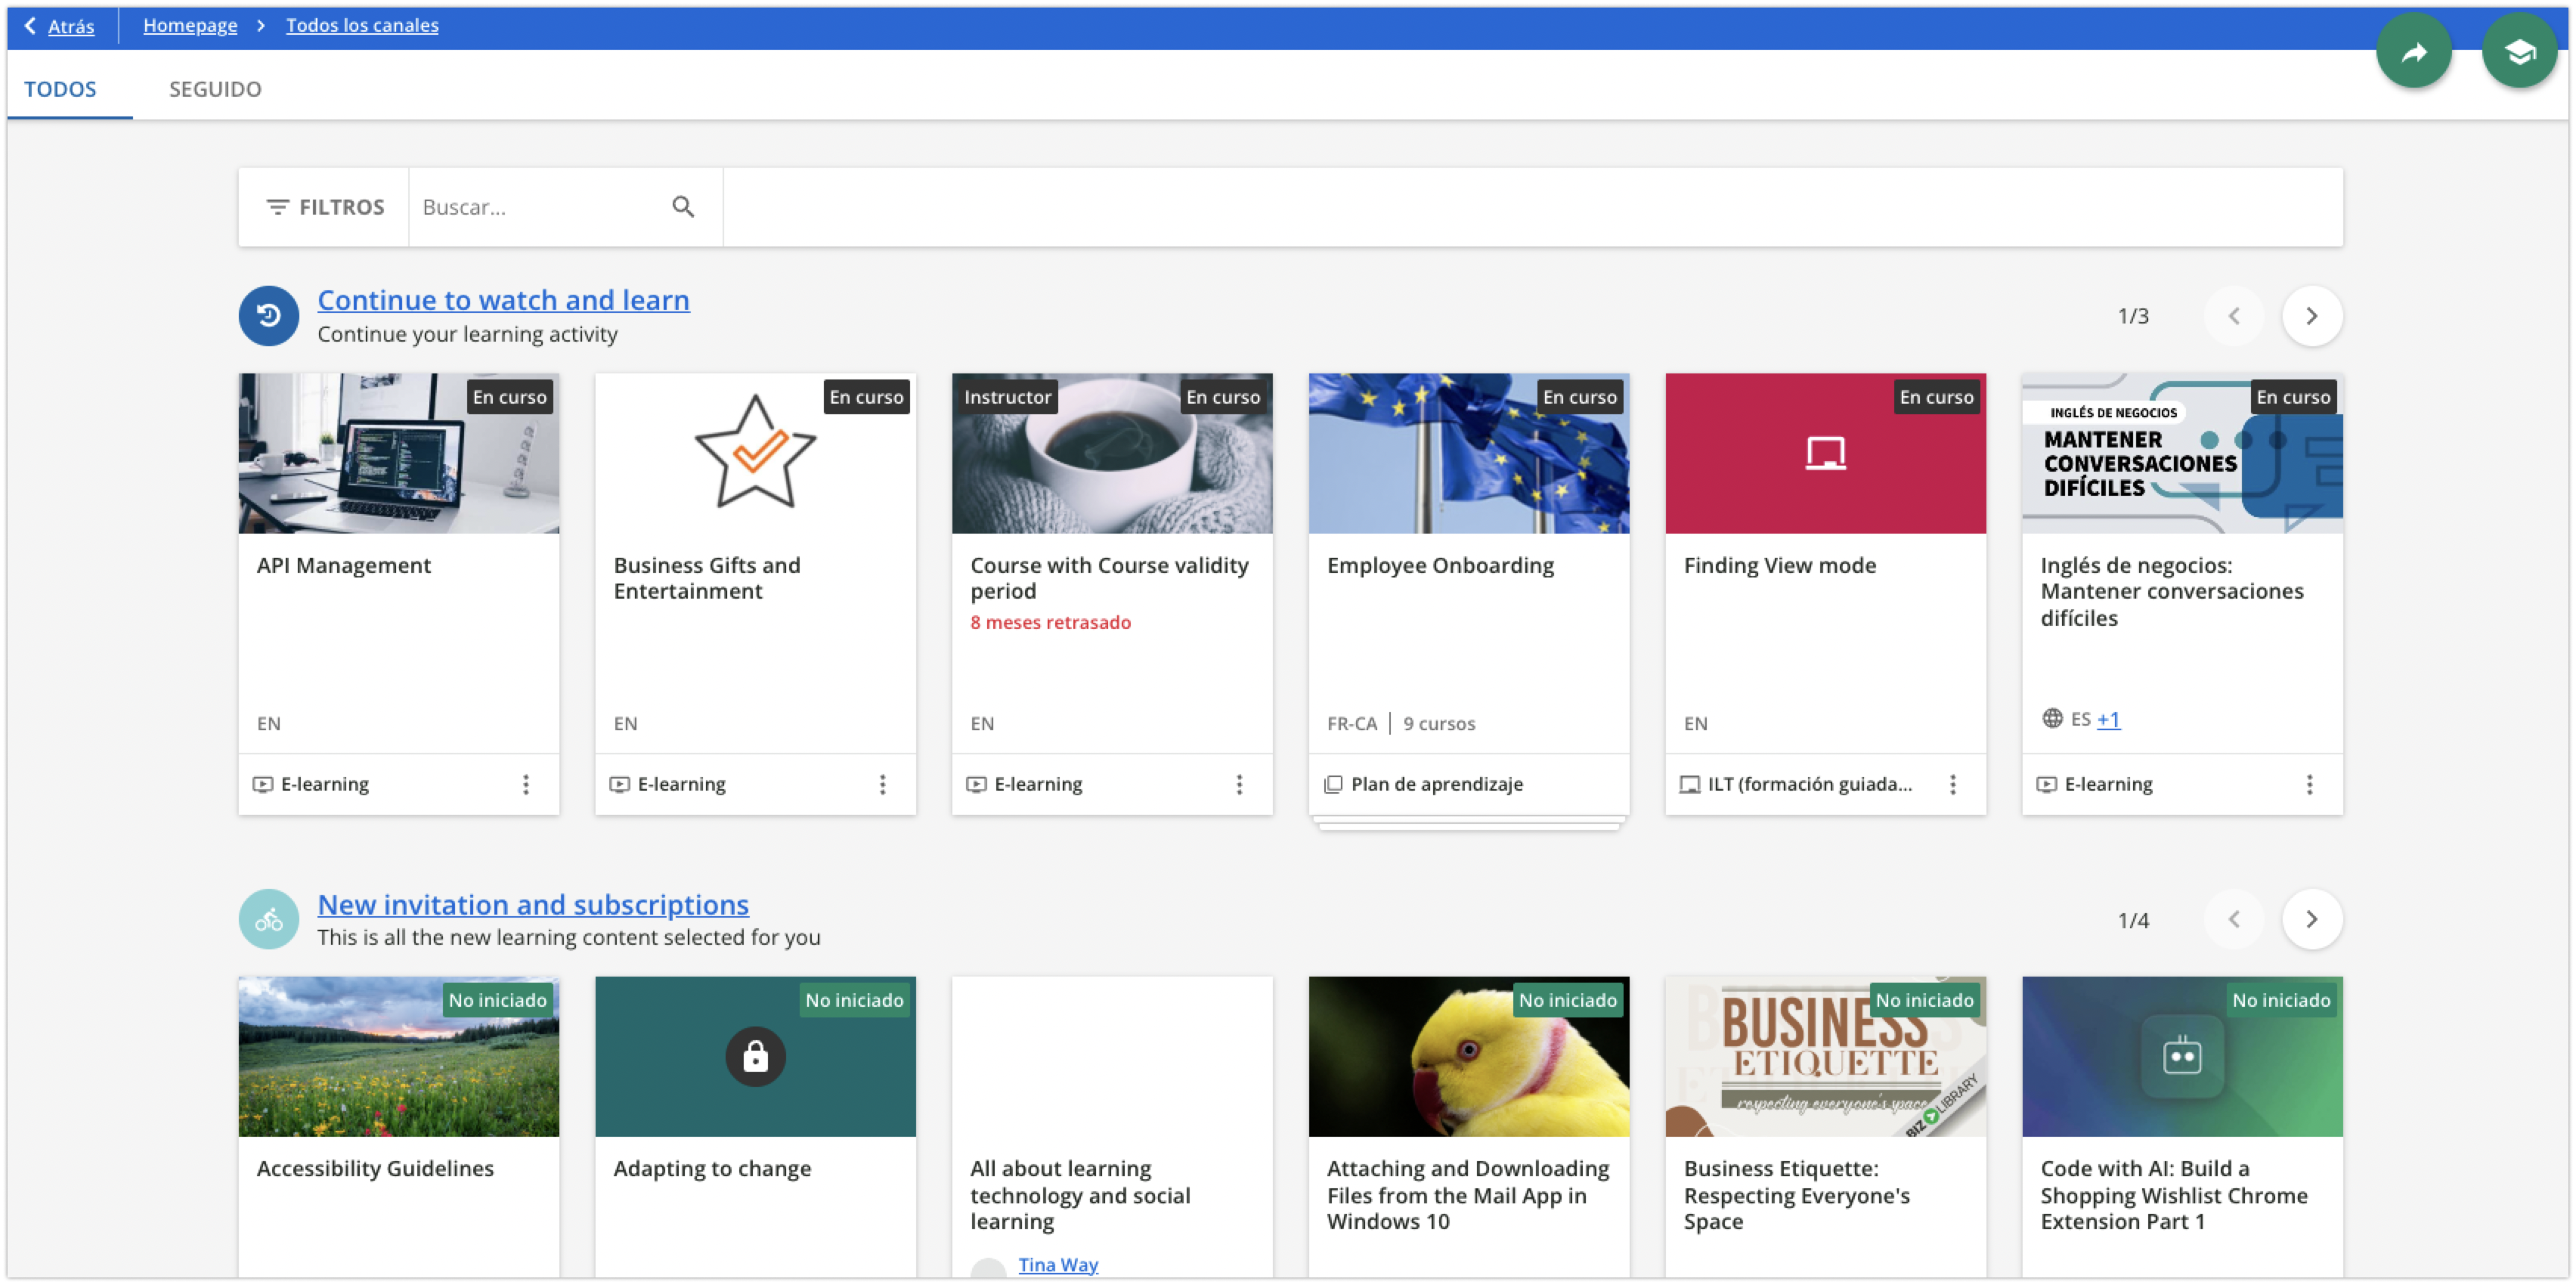This screenshot has height=1285, width=2576.
Task: Open three-dot menu on Business Gifts card
Action: 882,785
